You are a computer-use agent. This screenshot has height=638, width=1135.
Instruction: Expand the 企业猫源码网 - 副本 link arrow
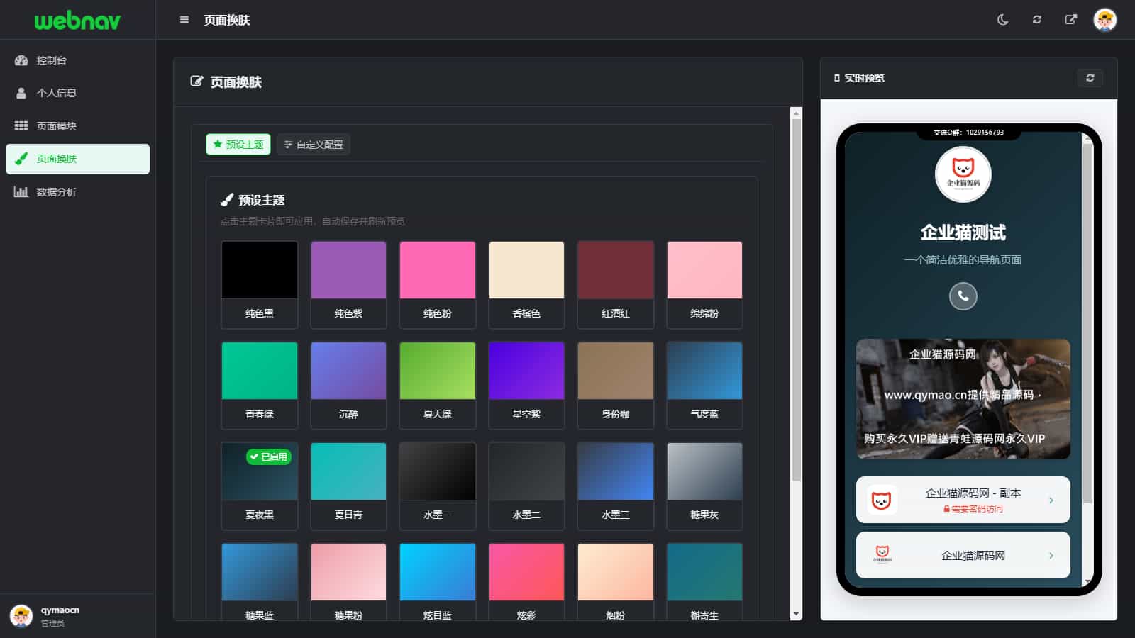click(1051, 500)
